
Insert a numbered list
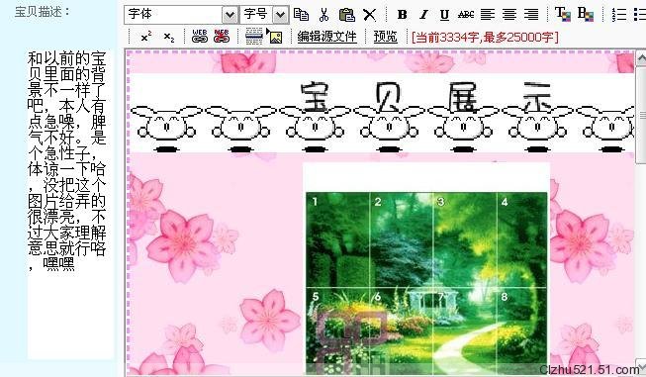619,15
